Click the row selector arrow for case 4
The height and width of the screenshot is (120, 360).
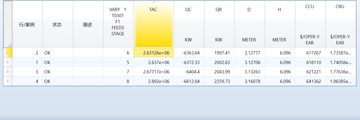tap(8, 81)
